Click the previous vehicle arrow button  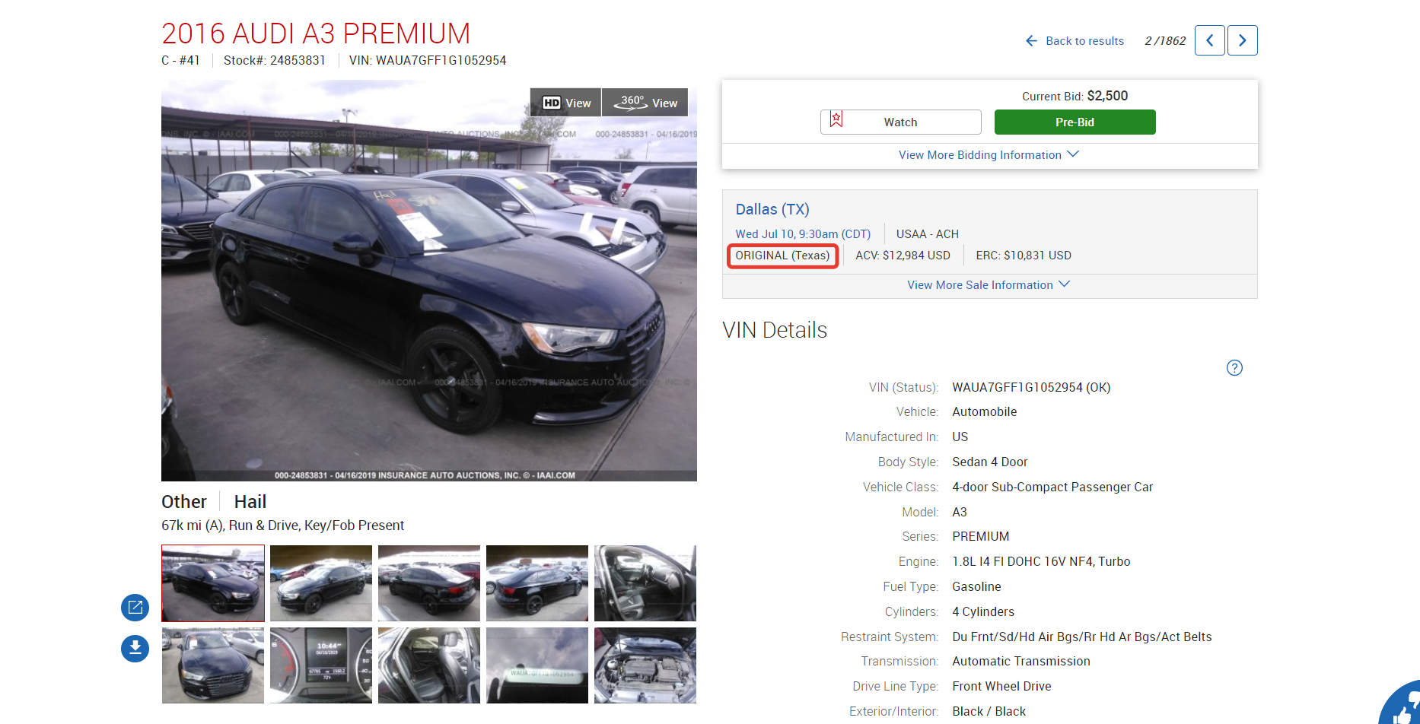coord(1209,40)
